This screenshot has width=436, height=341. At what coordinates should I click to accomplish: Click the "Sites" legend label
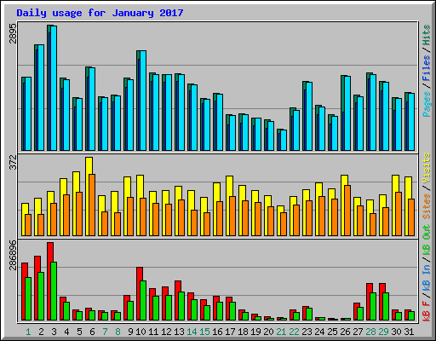427,206
